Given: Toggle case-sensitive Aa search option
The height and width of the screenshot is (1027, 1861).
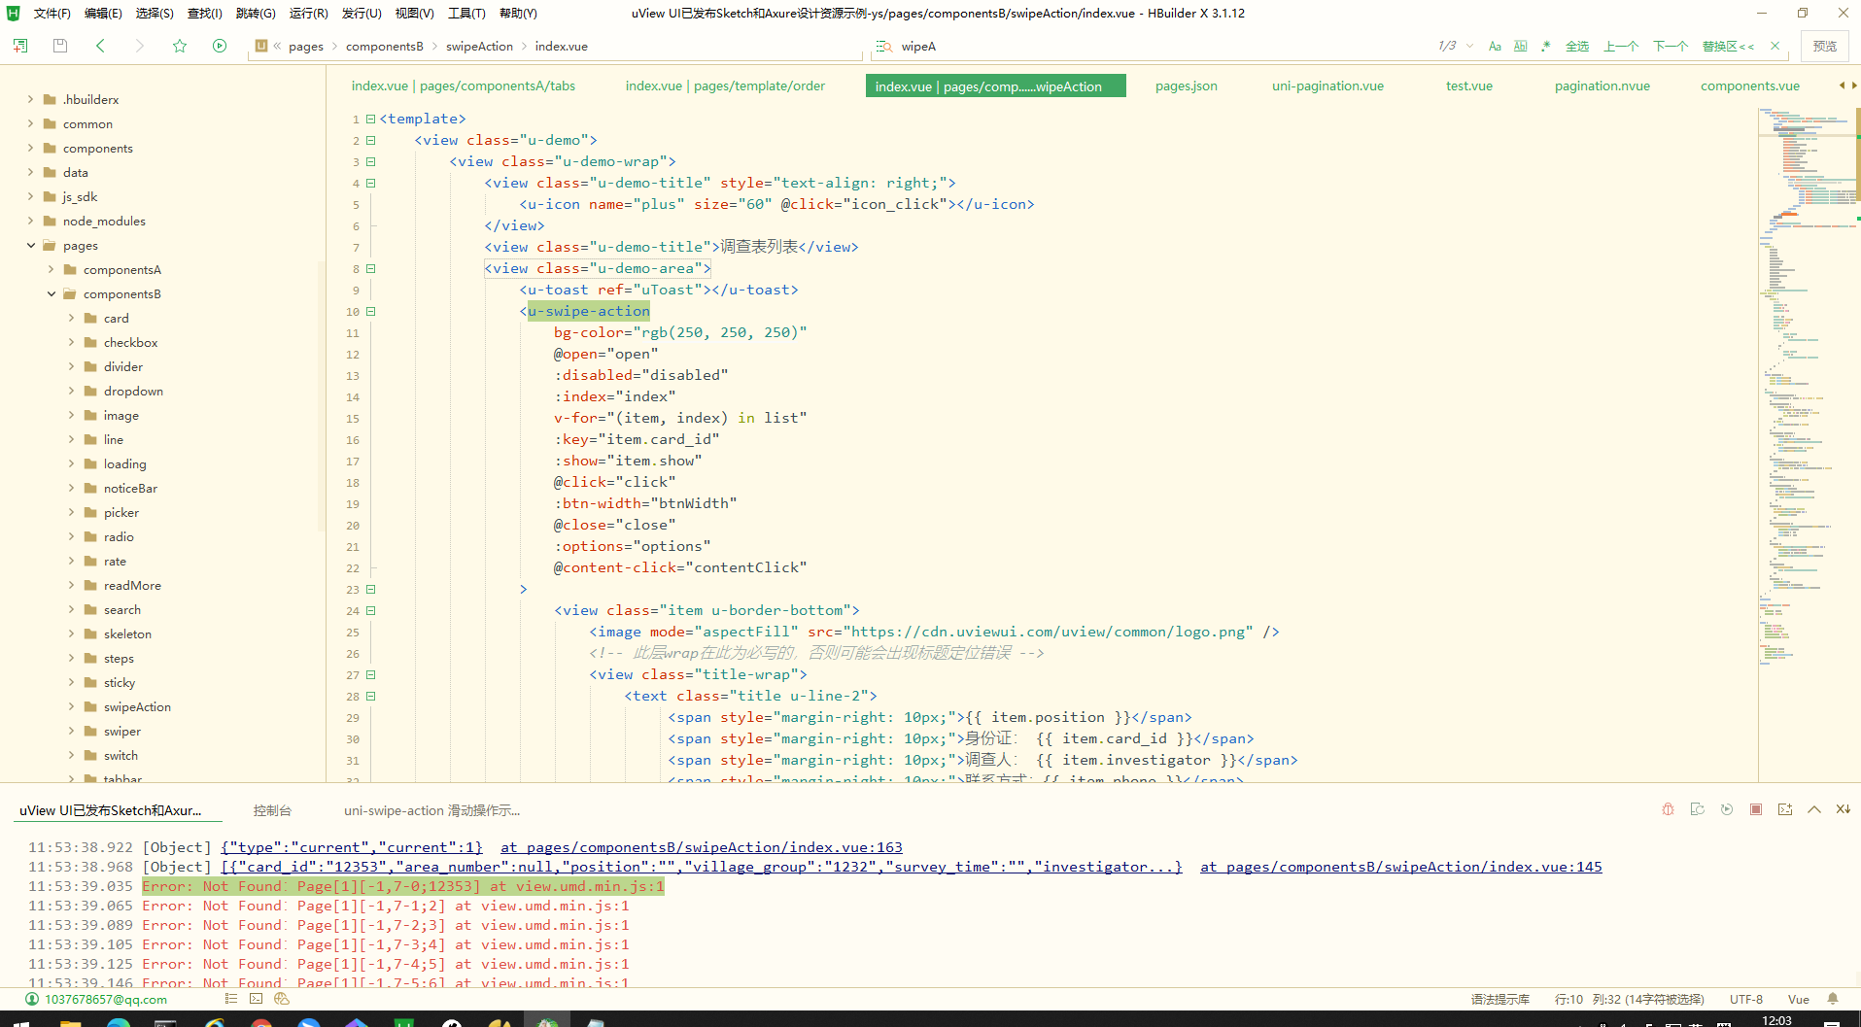Looking at the screenshot, I should [x=1495, y=47].
